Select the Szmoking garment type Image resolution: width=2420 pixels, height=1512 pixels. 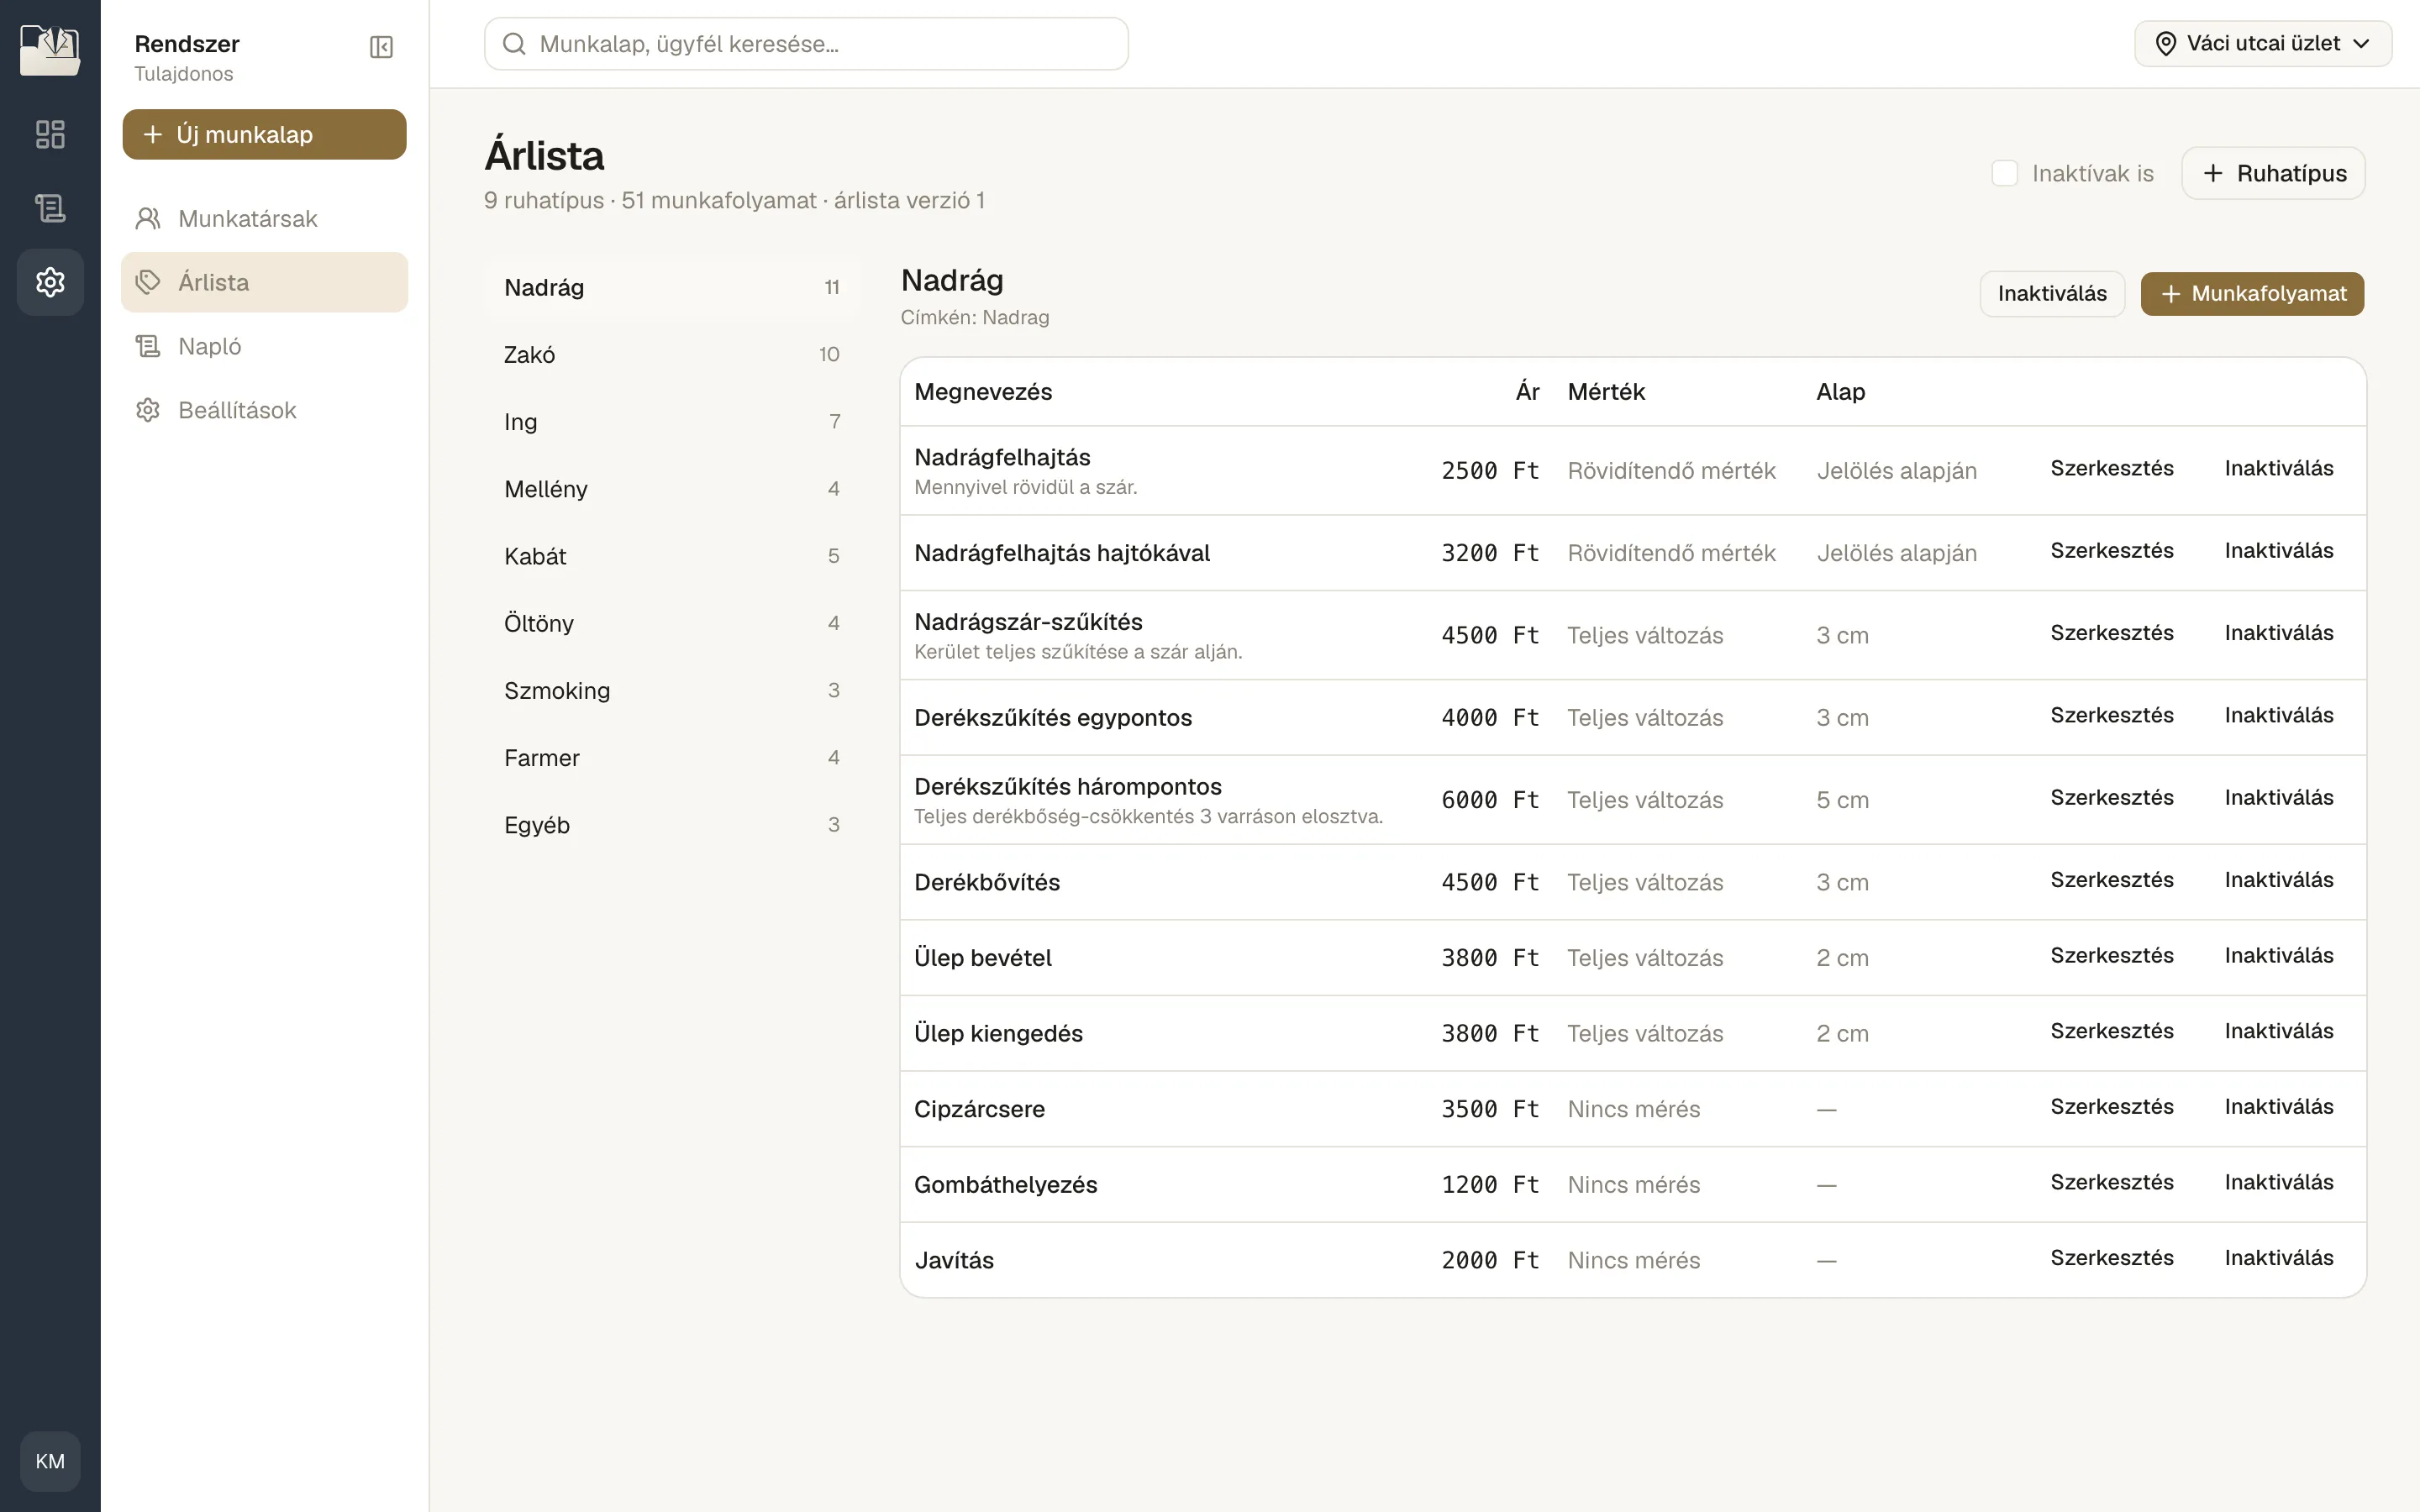pos(672,691)
